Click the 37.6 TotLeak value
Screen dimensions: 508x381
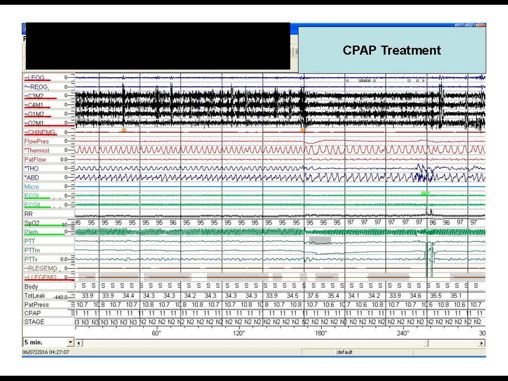313,295
